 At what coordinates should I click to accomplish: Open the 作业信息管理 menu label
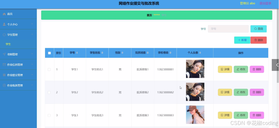point(15,65)
